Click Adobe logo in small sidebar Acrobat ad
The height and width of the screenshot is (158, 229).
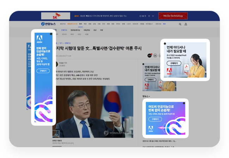(x=147, y=86)
